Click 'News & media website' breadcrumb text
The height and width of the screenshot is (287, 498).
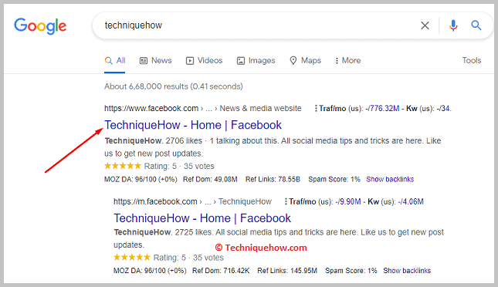click(x=260, y=108)
